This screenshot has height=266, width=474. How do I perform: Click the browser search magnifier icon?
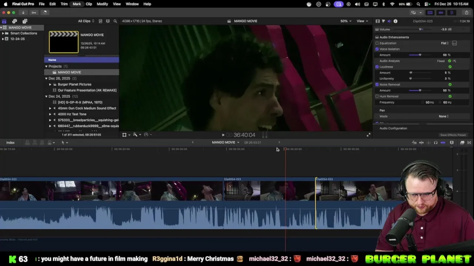(x=115, y=21)
